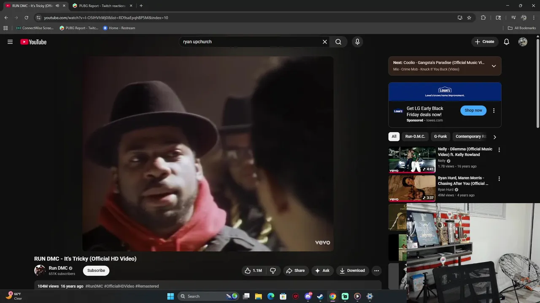The height and width of the screenshot is (303, 540).
Task: Install app icon in address bar
Action: click(460, 18)
